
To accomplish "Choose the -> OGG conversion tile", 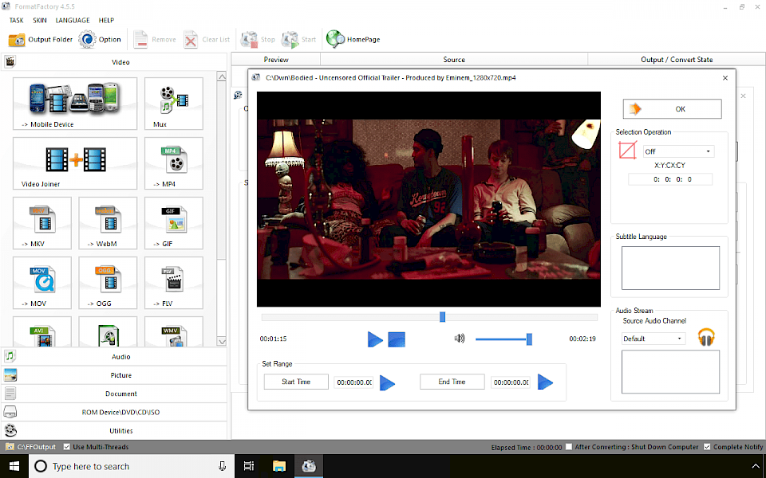I will 108,283.
